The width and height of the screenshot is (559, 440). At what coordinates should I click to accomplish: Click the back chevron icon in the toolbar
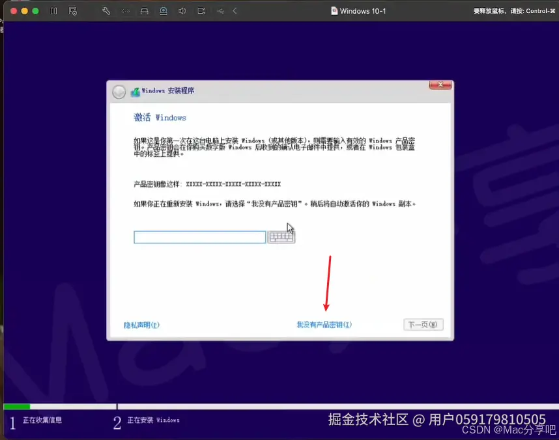[x=235, y=11]
